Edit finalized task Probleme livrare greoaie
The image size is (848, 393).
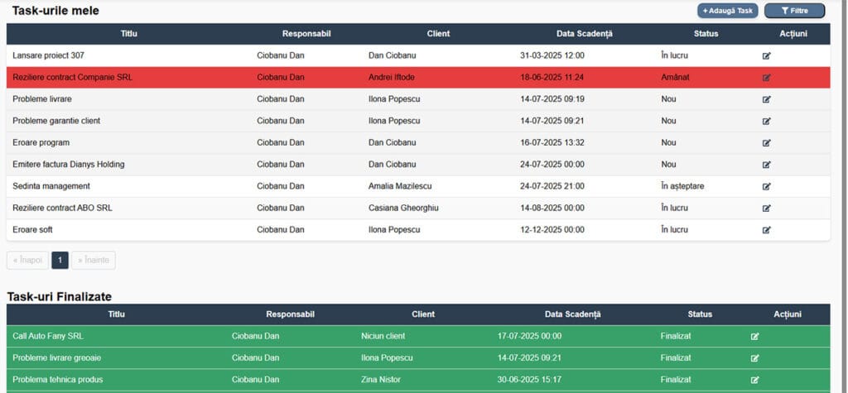(755, 358)
